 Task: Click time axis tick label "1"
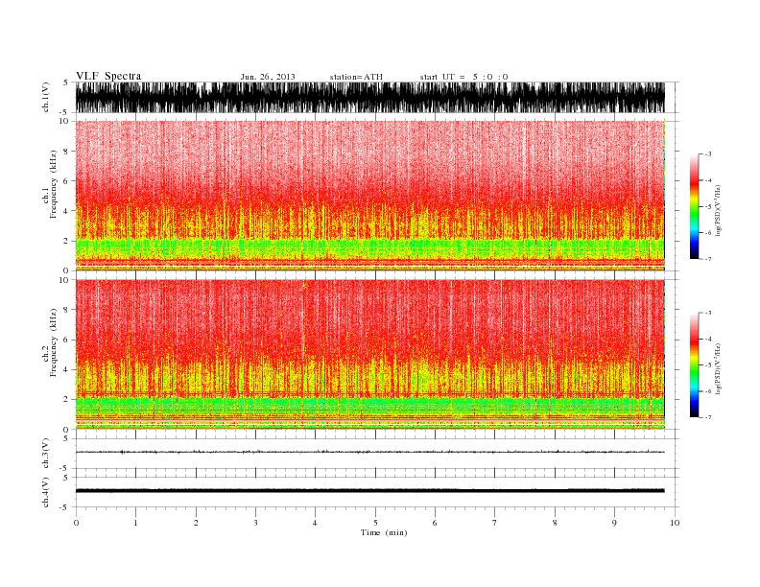(135, 523)
